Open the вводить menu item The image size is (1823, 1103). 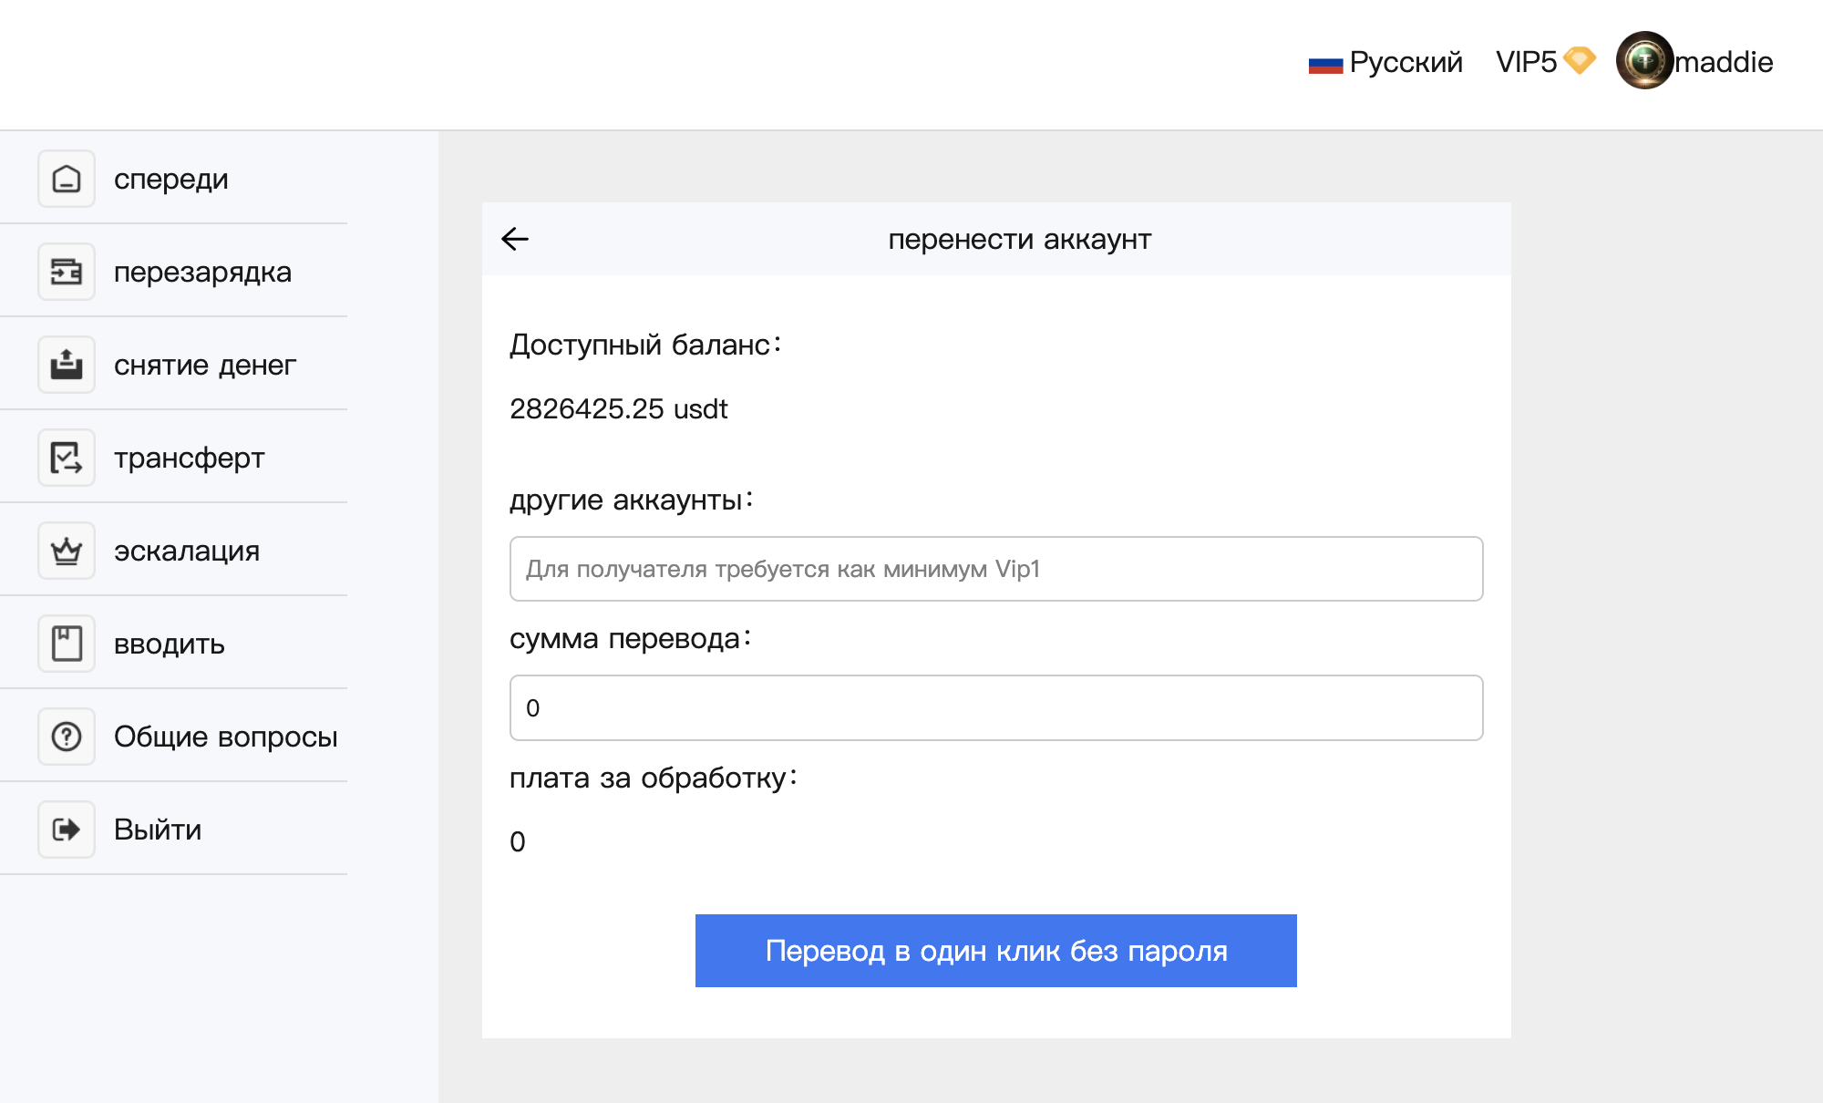[x=174, y=644]
